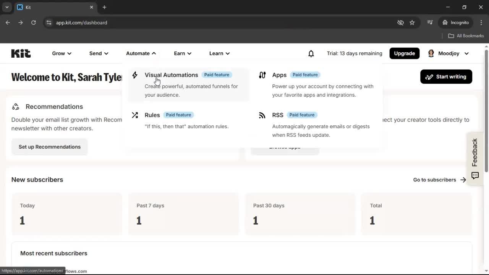The image size is (489, 275).
Task: Open the Feedback speech bubble icon
Action: [475, 176]
